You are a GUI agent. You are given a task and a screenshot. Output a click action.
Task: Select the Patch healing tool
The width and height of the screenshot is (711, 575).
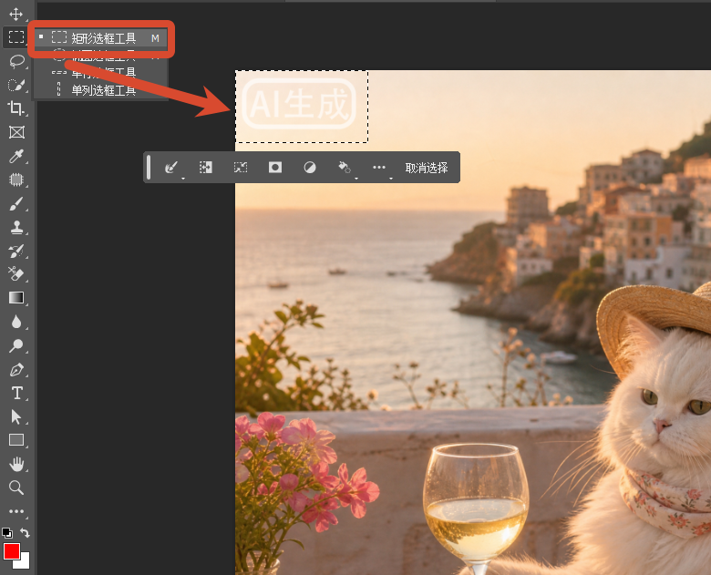pyautogui.click(x=16, y=180)
